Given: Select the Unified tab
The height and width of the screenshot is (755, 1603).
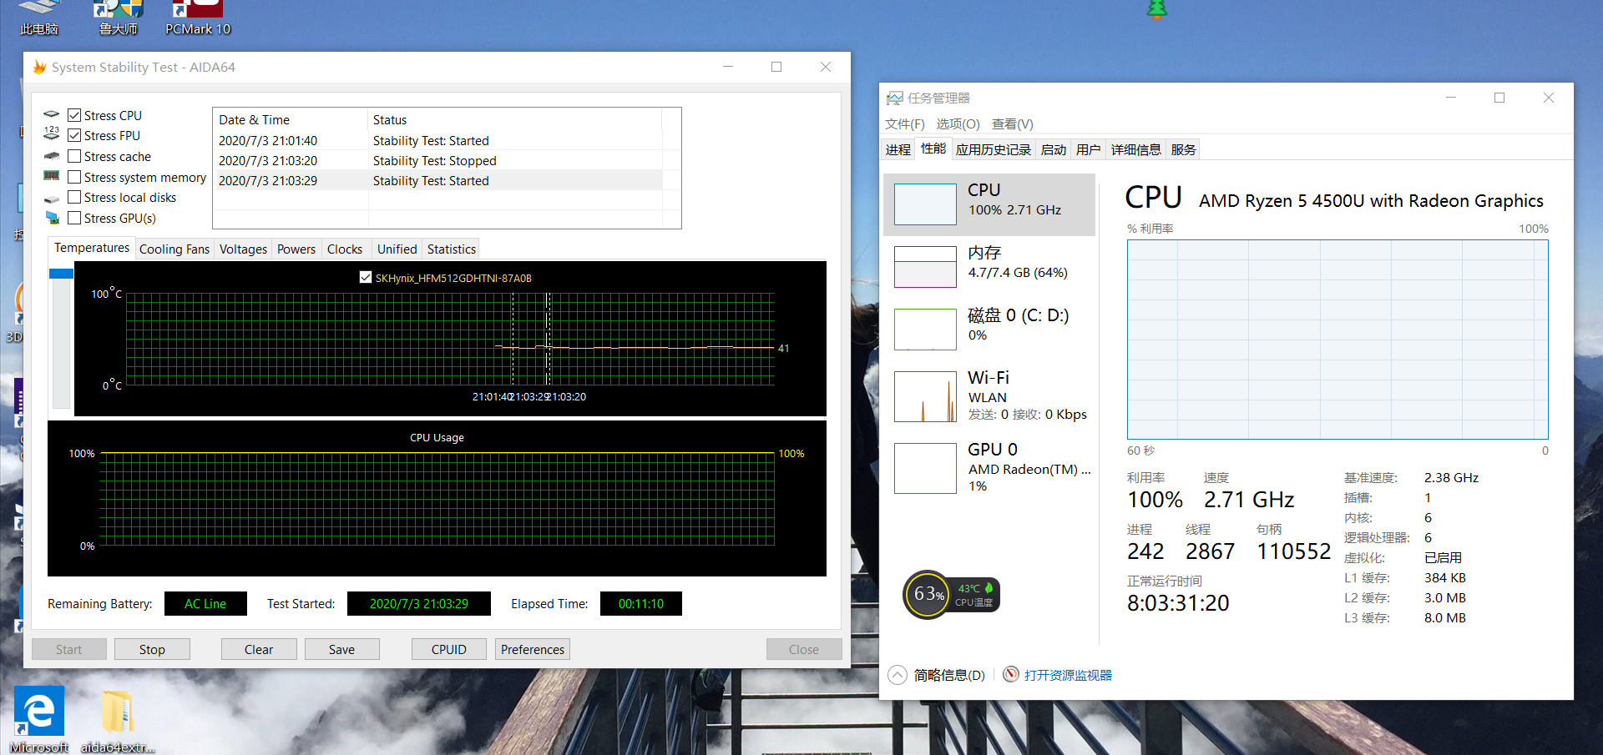Looking at the screenshot, I should click(x=397, y=249).
